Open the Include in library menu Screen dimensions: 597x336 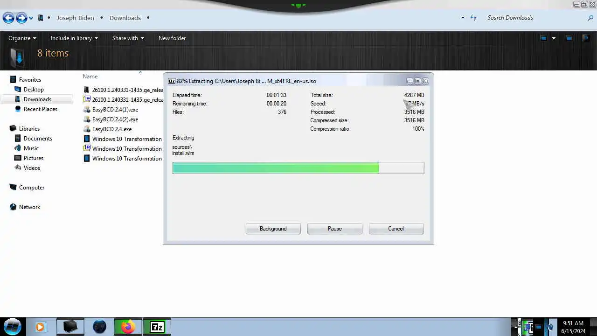click(74, 38)
